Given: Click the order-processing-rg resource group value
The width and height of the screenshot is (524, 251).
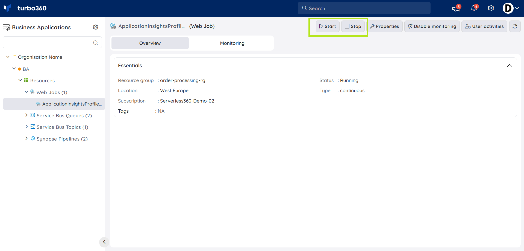Looking at the screenshot, I should click(182, 80).
